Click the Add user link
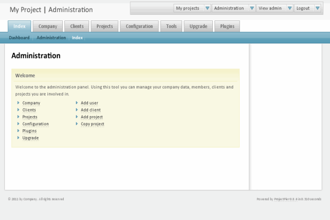The height and width of the screenshot is (220, 330). [x=89, y=103]
